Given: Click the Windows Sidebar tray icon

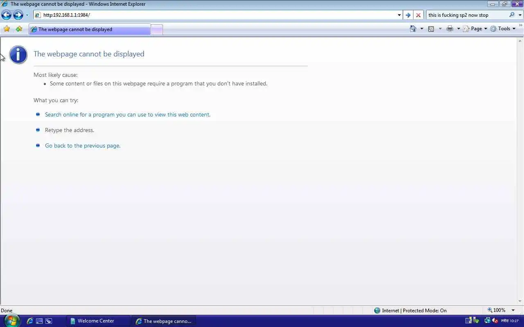Looking at the screenshot, I should coord(469,320).
